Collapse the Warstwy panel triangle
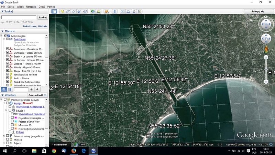275x155 pixels. 2,95
